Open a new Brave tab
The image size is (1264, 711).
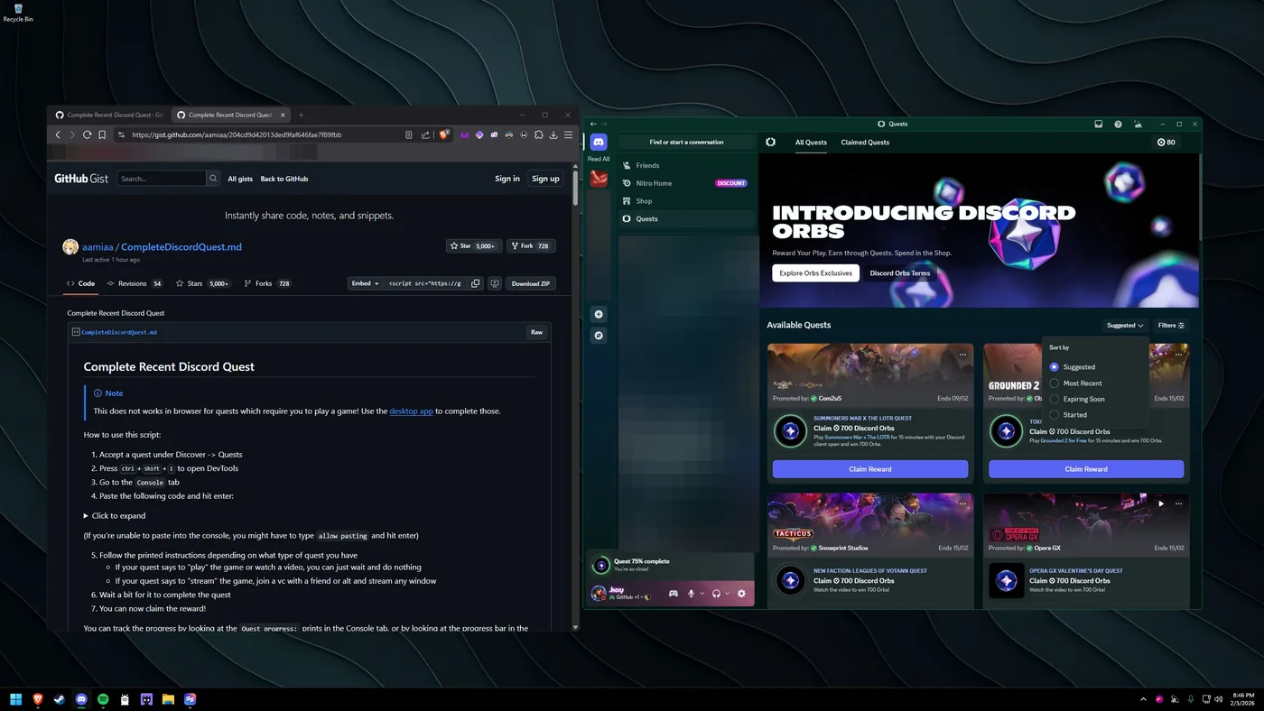tap(301, 115)
